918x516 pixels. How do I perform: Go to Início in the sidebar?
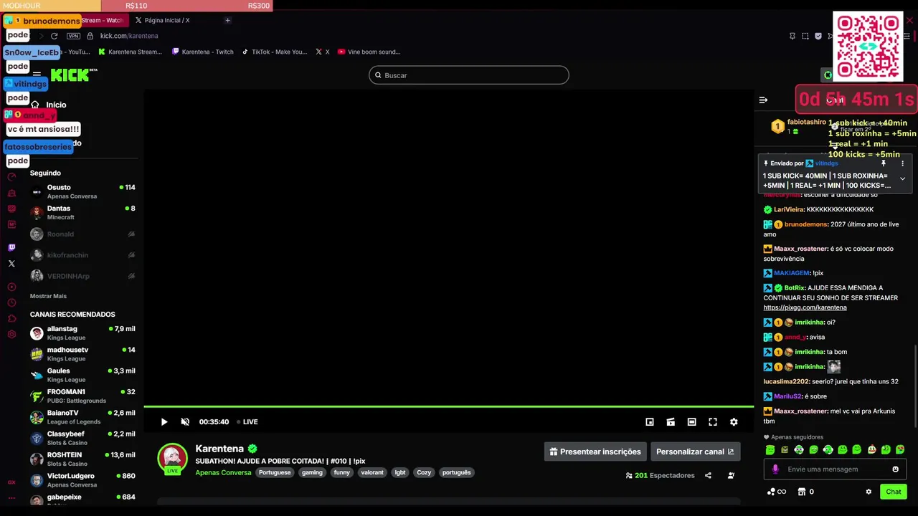49,105
